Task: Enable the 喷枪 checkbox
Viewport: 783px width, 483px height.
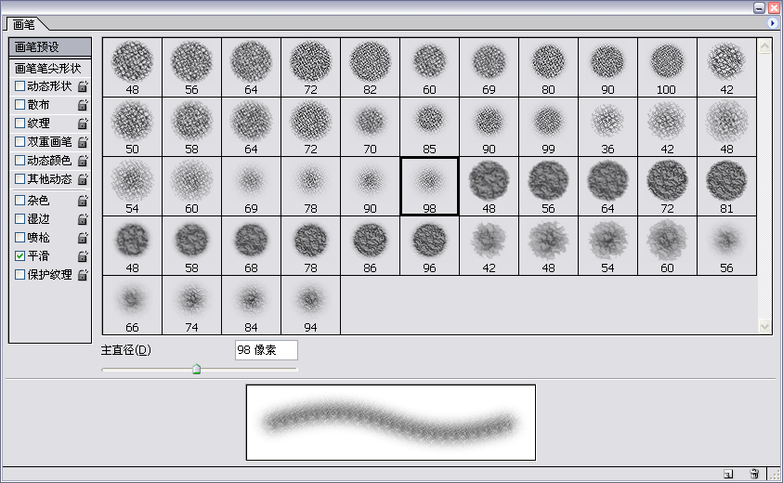Action: [20, 237]
